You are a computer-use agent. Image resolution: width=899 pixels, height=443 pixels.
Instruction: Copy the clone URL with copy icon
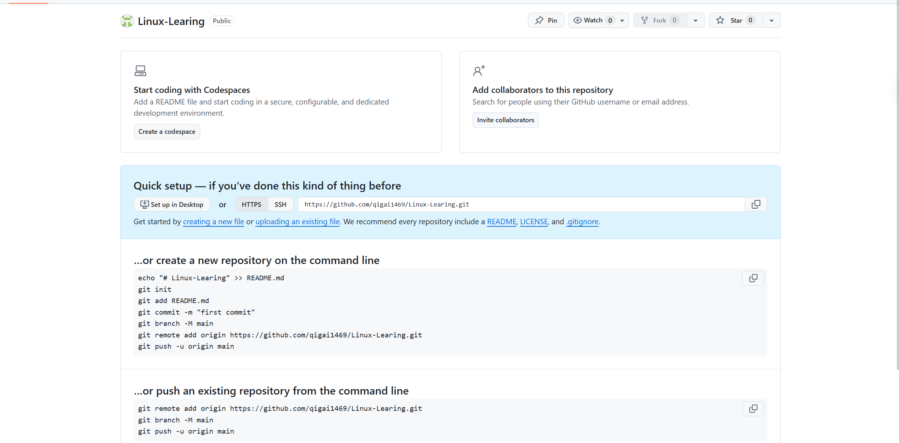coord(756,204)
